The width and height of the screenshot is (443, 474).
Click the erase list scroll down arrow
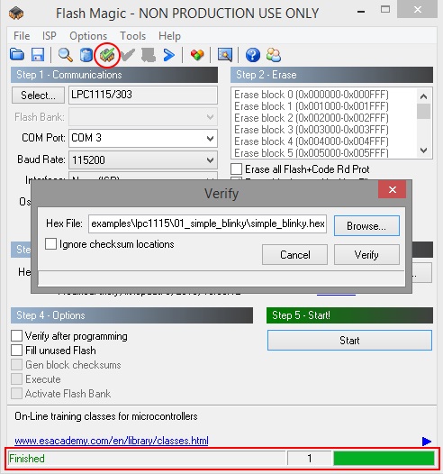(x=424, y=150)
